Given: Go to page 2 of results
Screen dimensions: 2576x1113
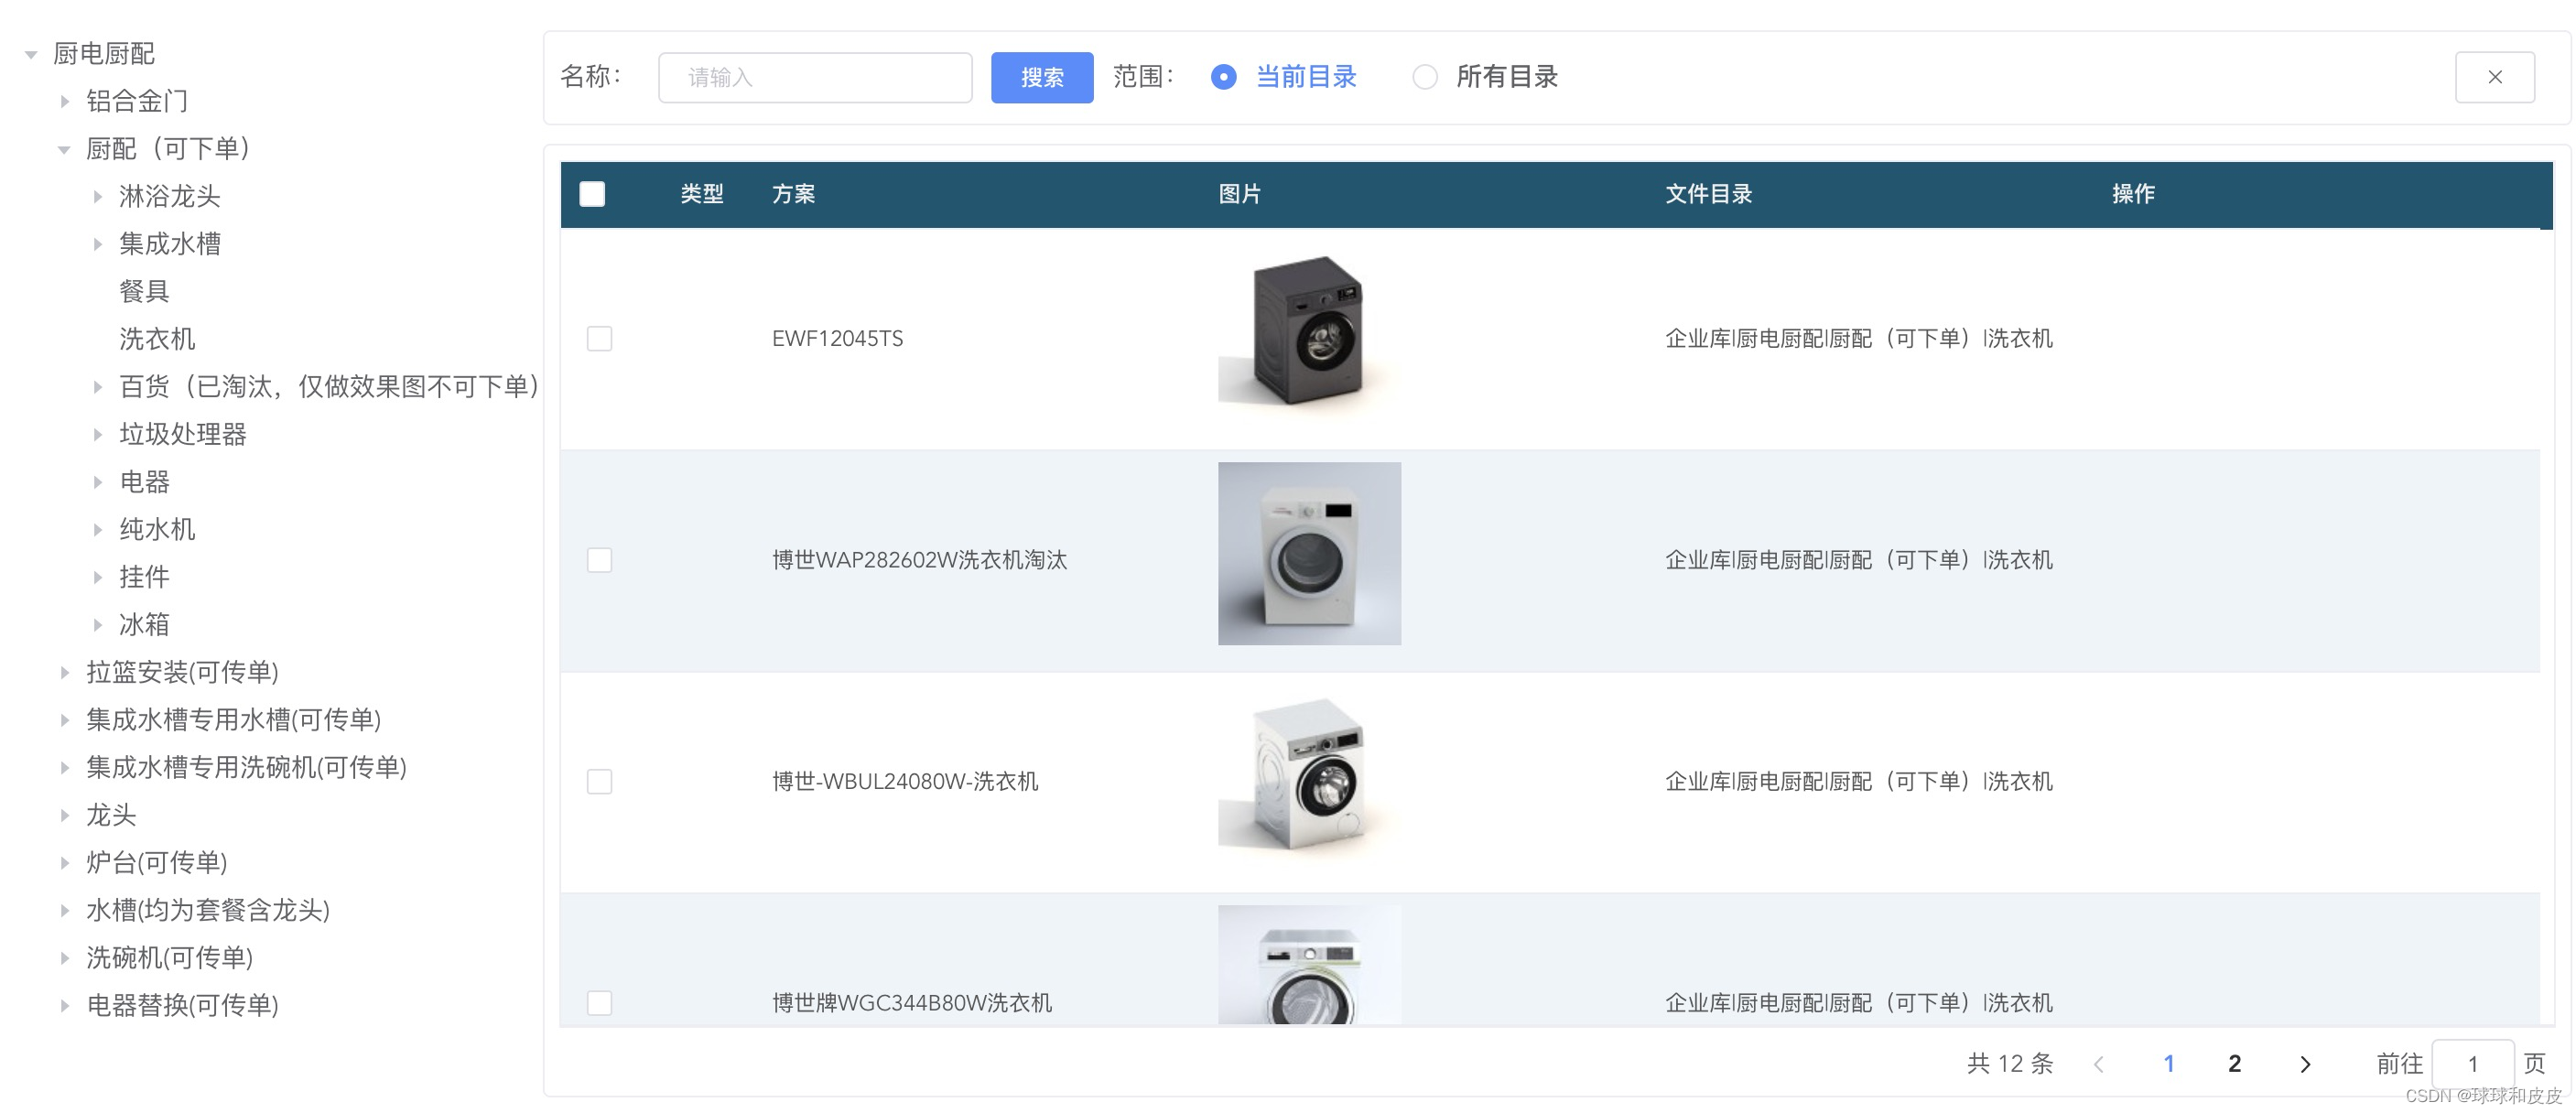Looking at the screenshot, I should [x=2234, y=1063].
